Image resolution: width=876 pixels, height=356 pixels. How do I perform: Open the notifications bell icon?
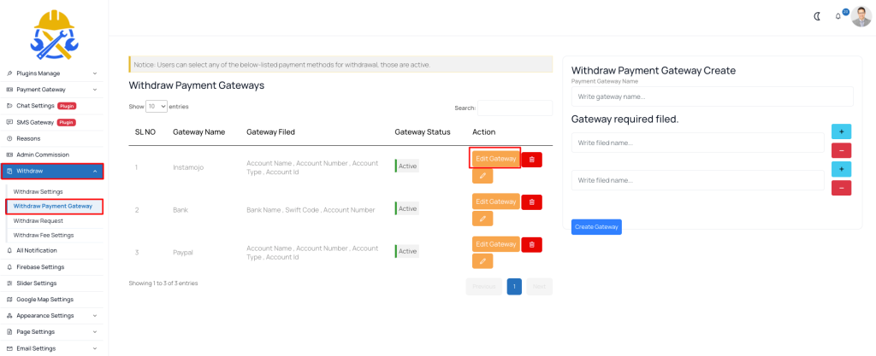point(838,17)
